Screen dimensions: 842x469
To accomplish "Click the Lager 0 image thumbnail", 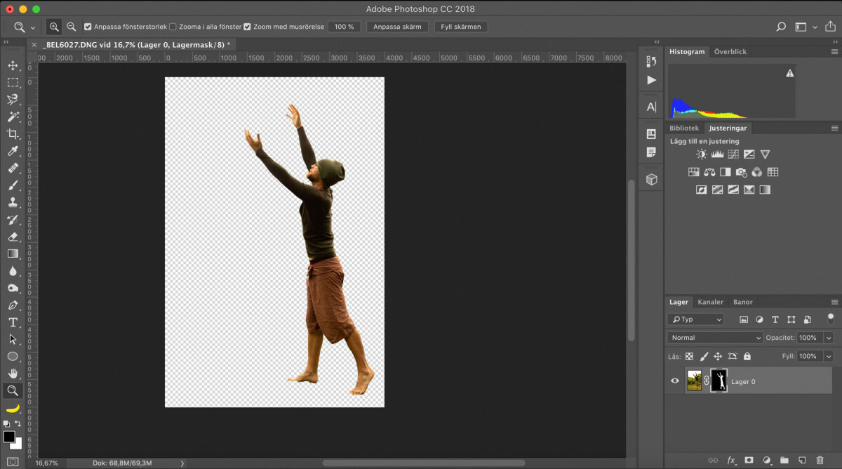I will 694,381.
